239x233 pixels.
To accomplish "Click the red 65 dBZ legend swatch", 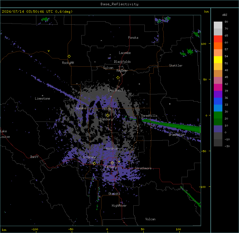I will click(x=218, y=39).
